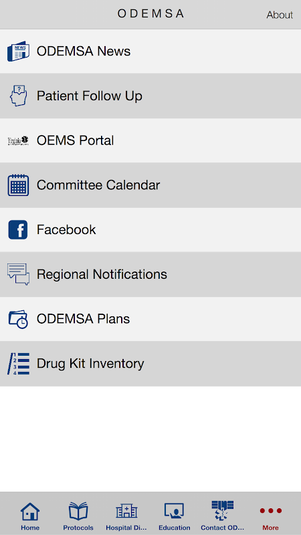Open the Contact OD... tab
This screenshot has height=535, width=301.
click(x=223, y=516)
